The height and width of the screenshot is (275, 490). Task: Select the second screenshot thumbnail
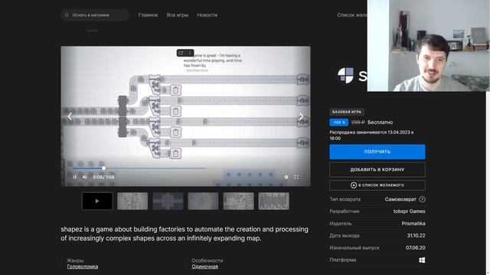pyautogui.click(x=132, y=201)
